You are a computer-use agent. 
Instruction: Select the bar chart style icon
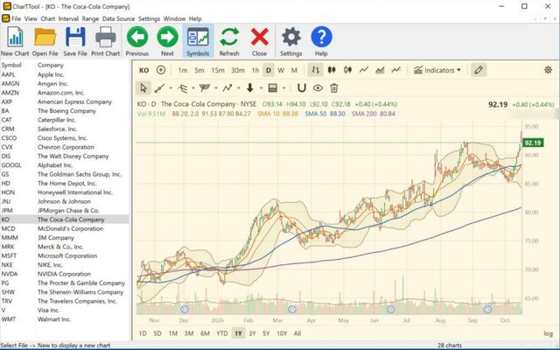coord(315,70)
